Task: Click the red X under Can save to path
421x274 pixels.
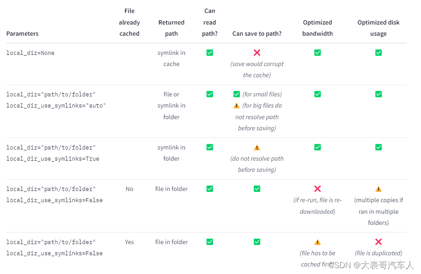Action: pyautogui.click(x=257, y=53)
